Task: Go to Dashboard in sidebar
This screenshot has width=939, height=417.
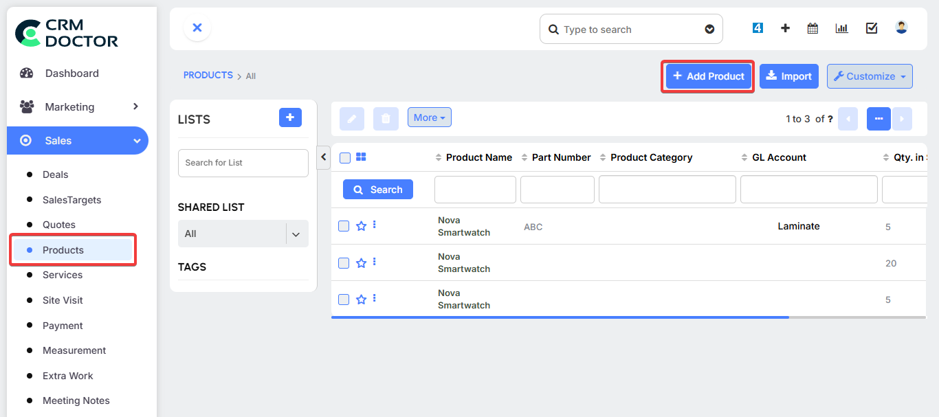Action: [x=71, y=74]
